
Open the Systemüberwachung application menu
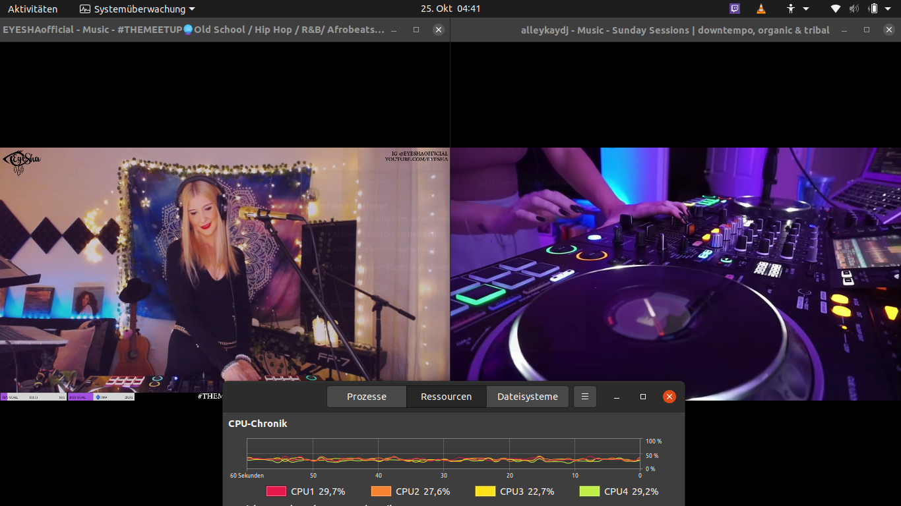coord(137,9)
